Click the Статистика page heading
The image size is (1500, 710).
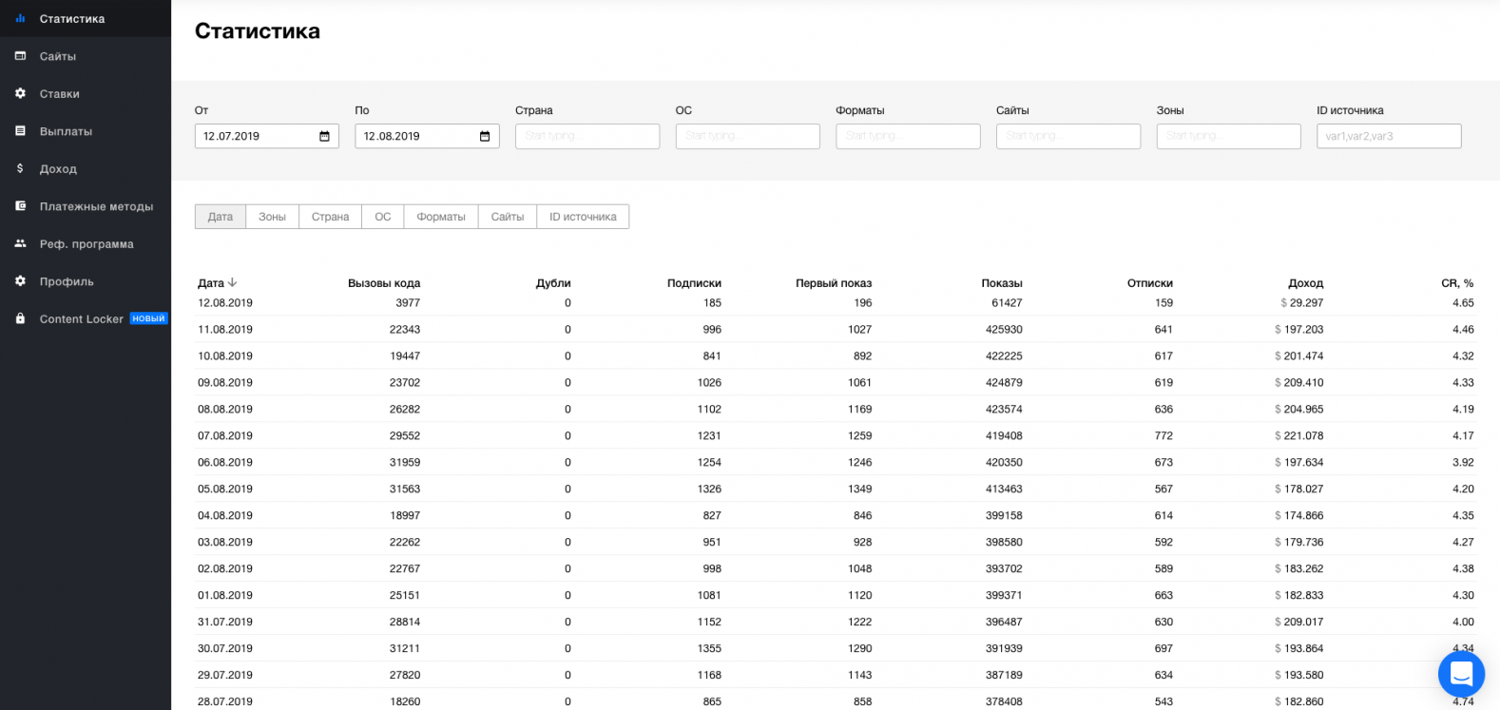(x=258, y=31)
